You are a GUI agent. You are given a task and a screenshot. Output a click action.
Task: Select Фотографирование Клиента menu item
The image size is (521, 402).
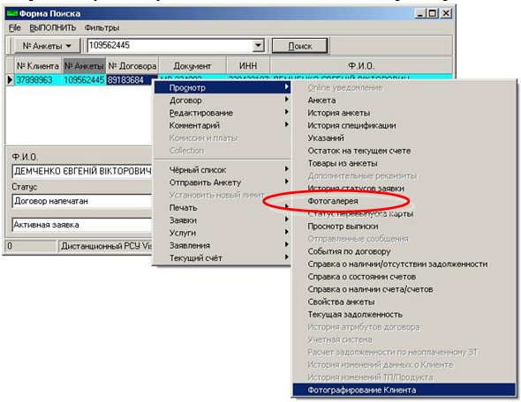(x=404, y=390)
